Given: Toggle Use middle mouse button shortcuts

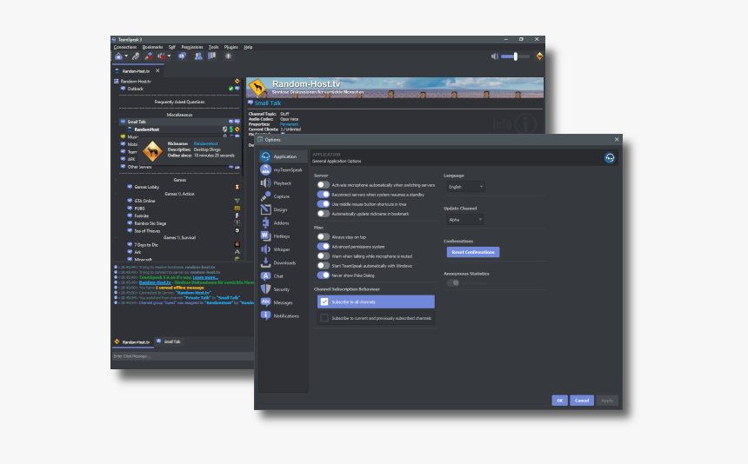Looking at the screenshot, I should point(324,204).
